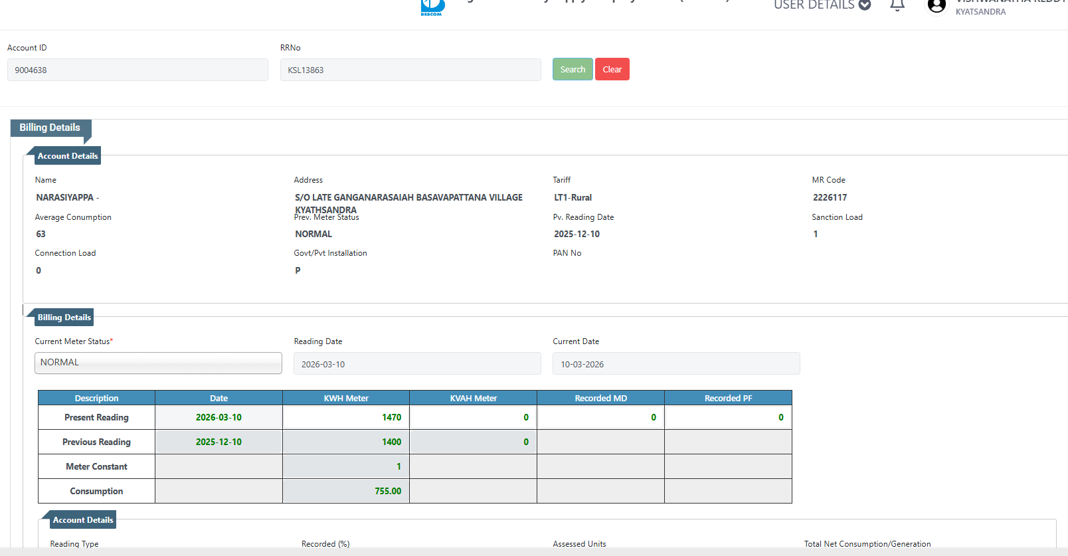The image size is (1068, 556).
Task: Edit Present Reading KWH Meter value 1470
Action: pos(346,417)
